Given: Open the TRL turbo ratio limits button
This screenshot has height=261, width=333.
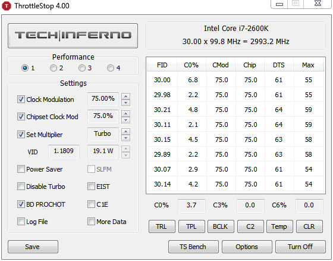Looking at the screenshot, I should pyautogui.click(x=162, y=226).
